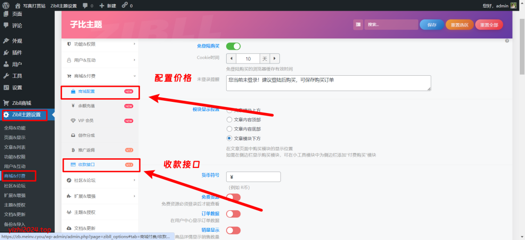Click the 文章&列表 submenu link
The width and height of the screenshot is (525, 240).
point(15,147)
